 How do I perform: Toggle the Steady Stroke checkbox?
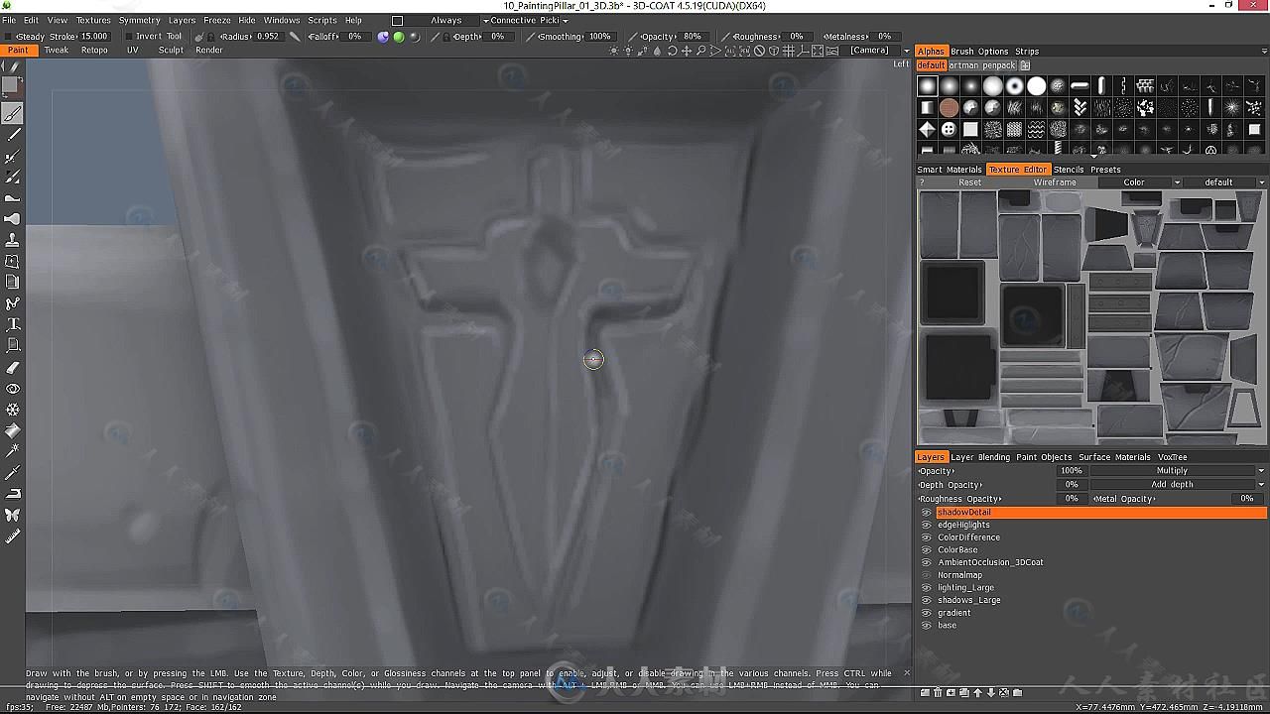[10, 37]
